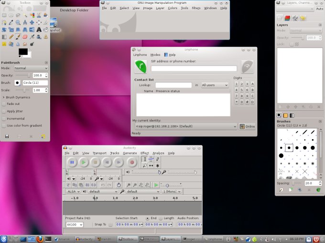This screenshot has height=243, width=325.
Task: Select the Blend gradient tool in Toolbox
Action: point(4,37)
